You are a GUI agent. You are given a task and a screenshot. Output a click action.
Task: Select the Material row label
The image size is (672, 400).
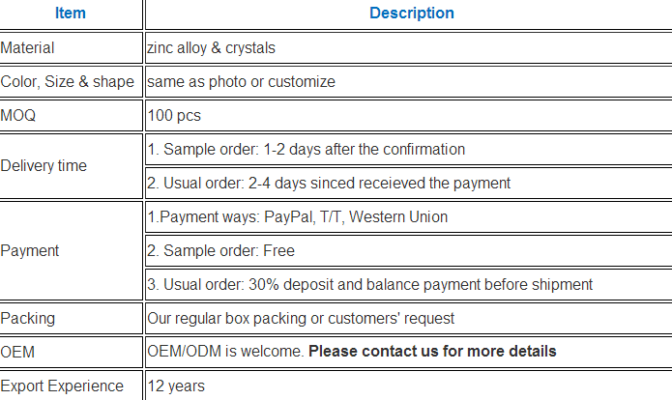27,47
